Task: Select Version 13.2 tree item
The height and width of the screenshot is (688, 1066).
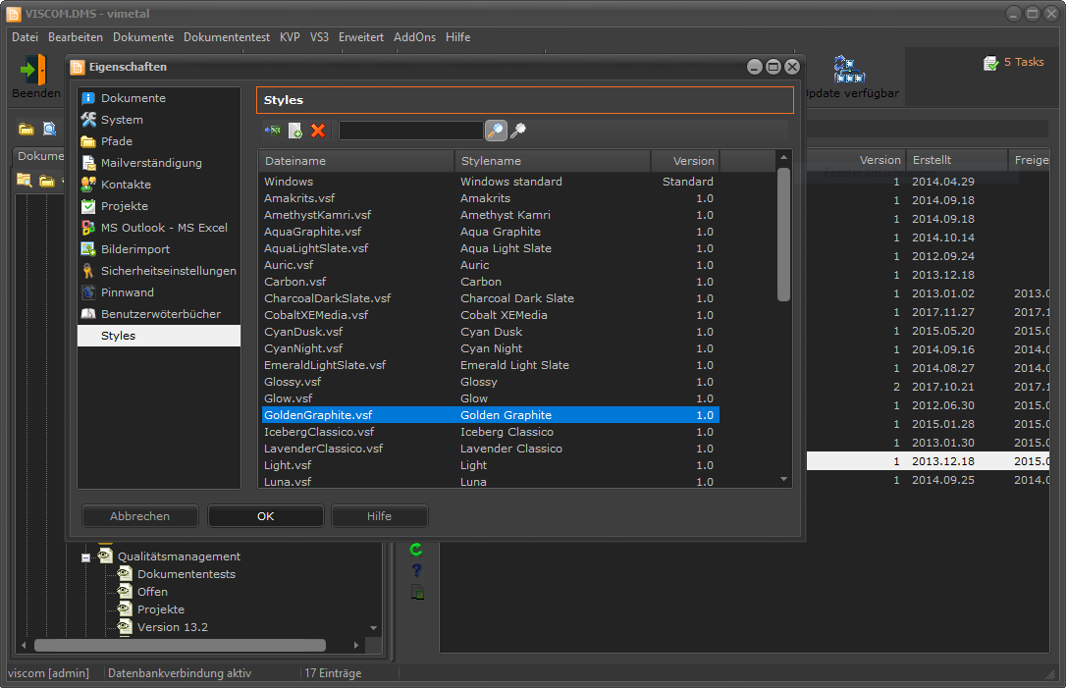Action: 172,627
